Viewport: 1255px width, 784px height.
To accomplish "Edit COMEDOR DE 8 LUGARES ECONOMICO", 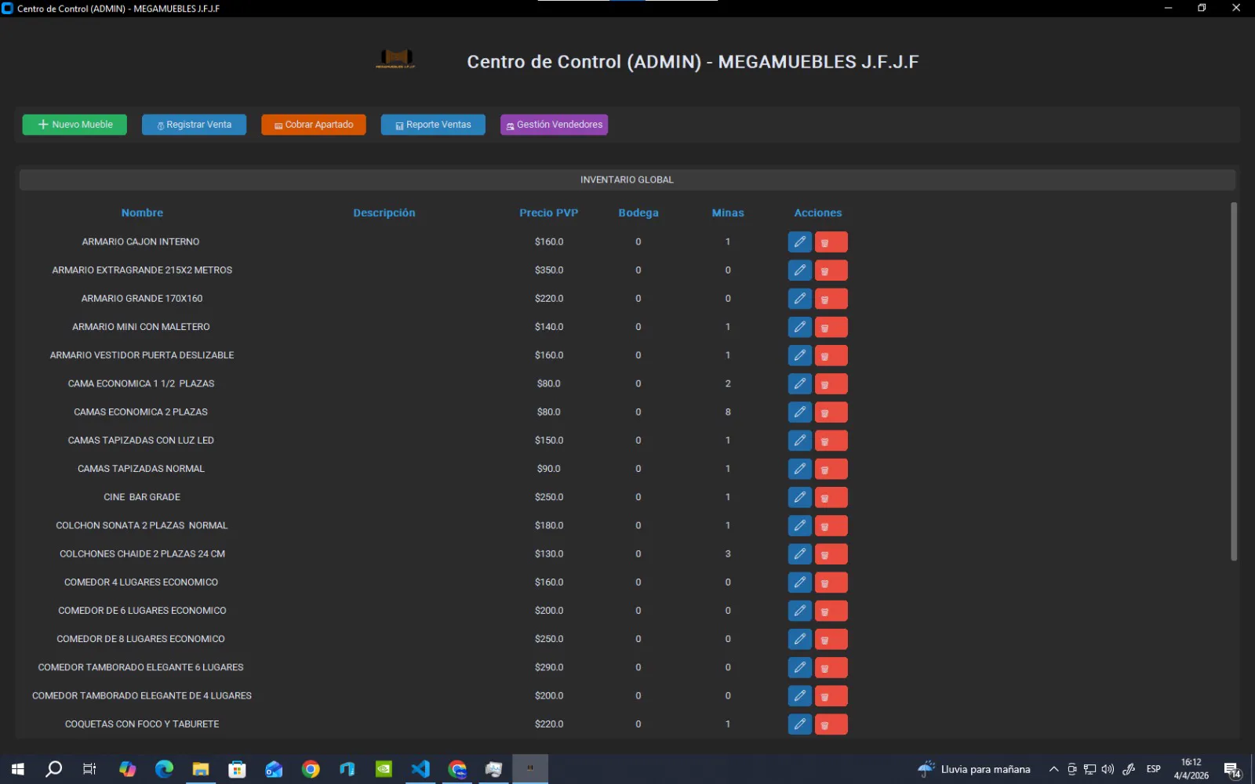I will [799, 638].
